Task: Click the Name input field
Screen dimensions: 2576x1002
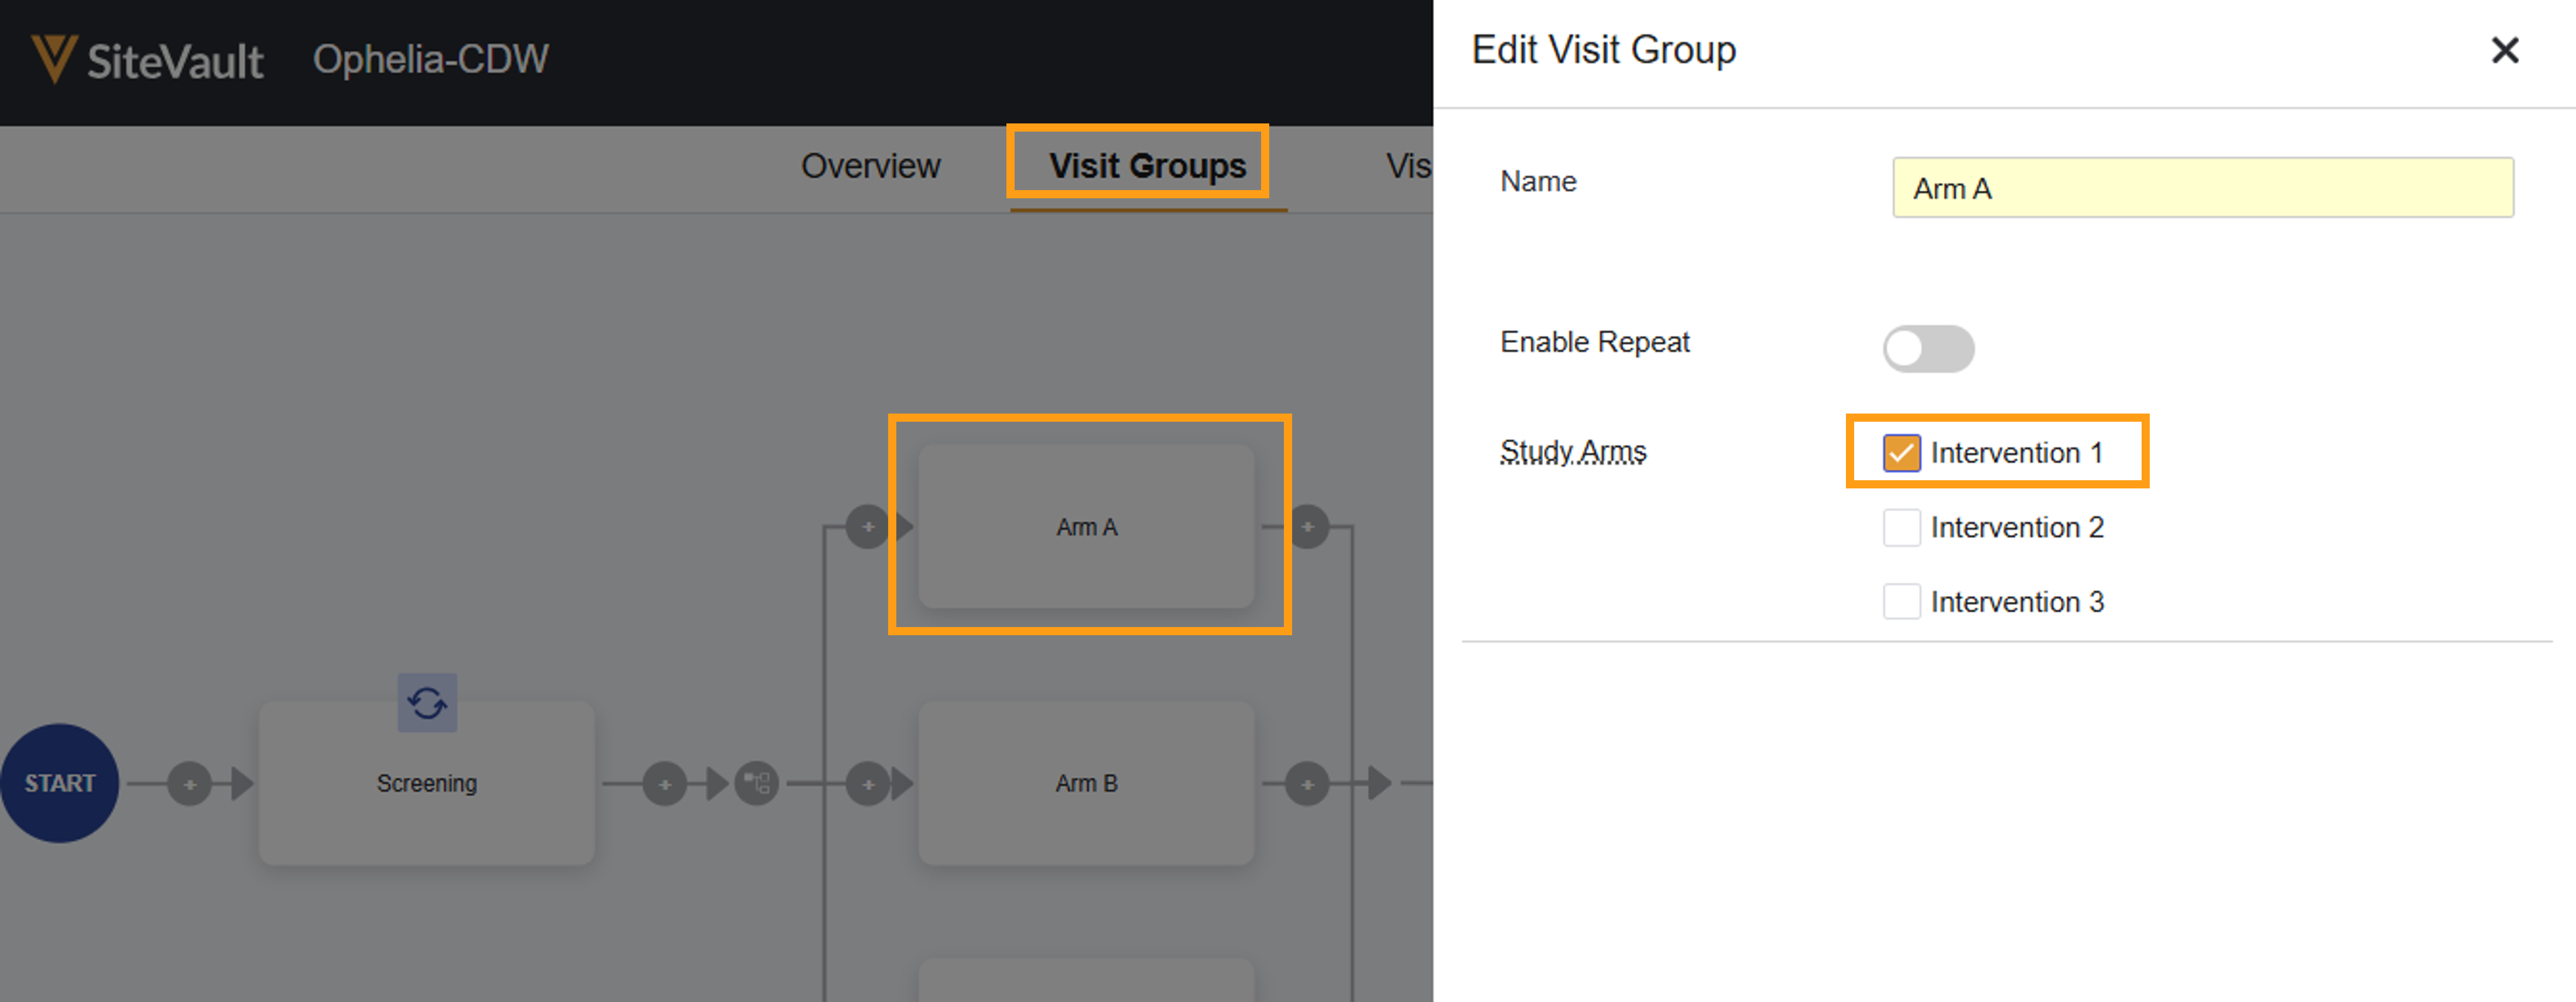Action: (x=2202, y=188)
